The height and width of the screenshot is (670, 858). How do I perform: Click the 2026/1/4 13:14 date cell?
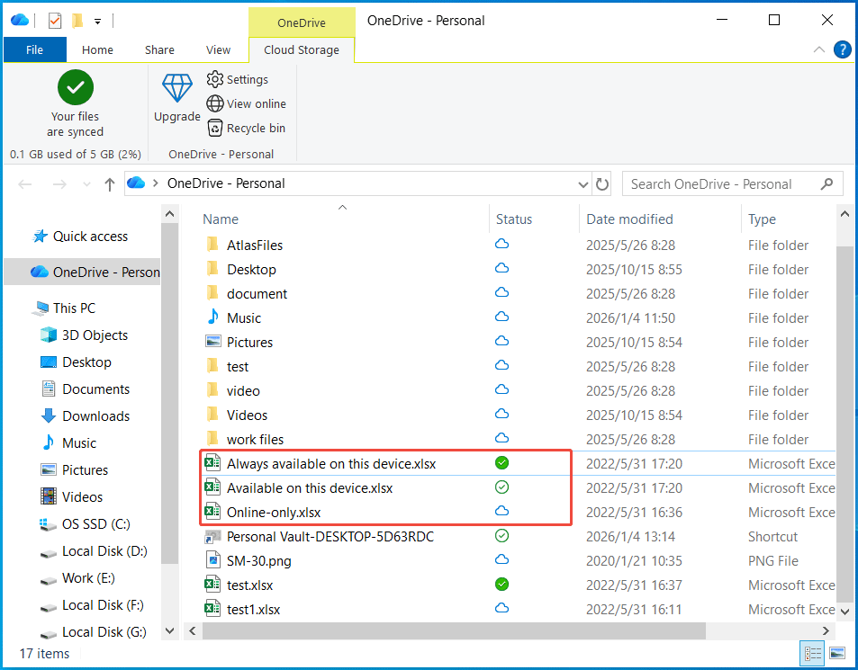[630, 537]
